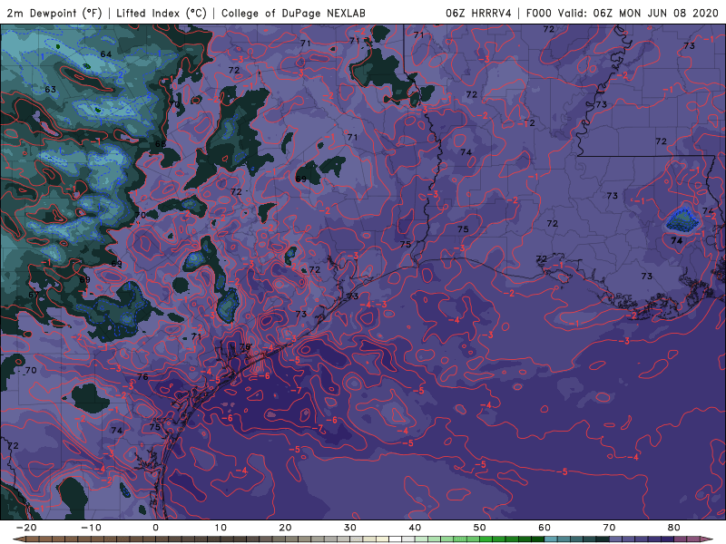
Task: Click the 30 label on the color scale
Action: [350, 528]
